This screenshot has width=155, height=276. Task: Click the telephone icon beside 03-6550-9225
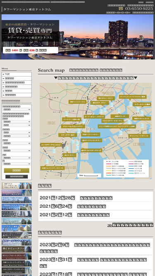pyautogui.click(x=121, y=8)
